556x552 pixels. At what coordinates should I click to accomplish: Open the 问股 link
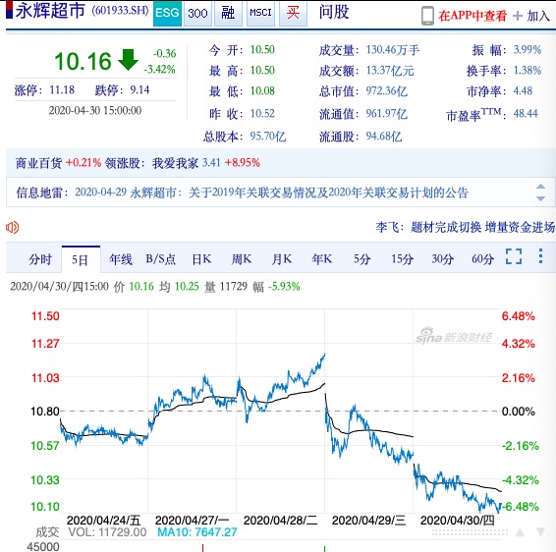point(334,12)
